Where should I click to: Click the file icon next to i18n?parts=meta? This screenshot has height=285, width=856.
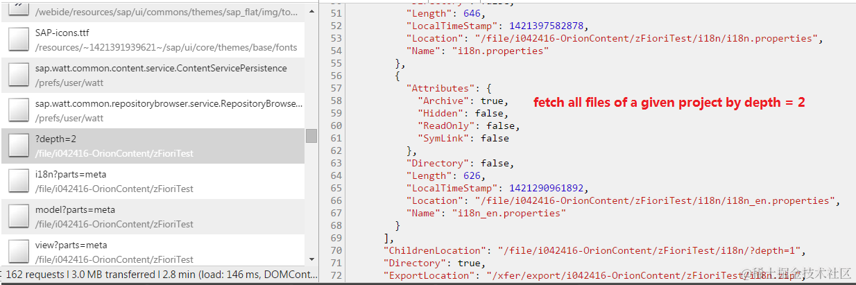coord(18,181)
